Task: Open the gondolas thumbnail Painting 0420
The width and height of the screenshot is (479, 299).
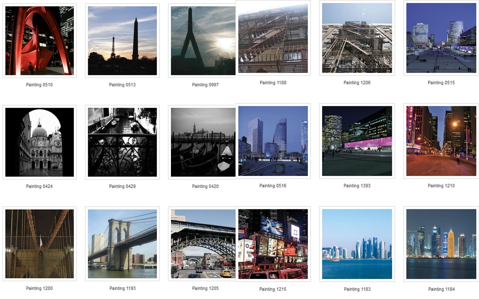Action: click(203, 142)
